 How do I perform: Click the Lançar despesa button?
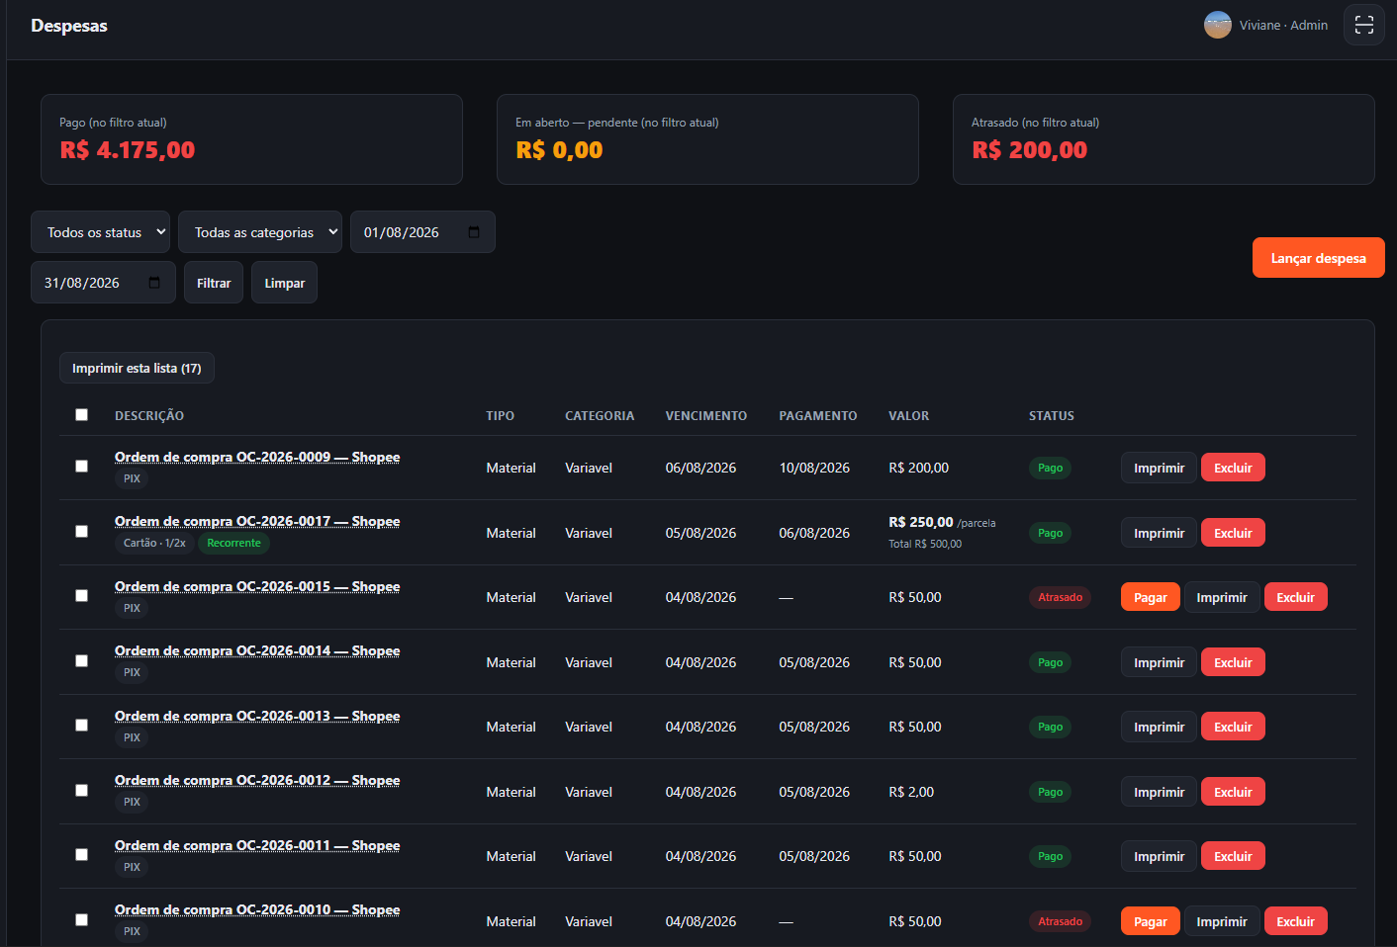point(1318,258)
